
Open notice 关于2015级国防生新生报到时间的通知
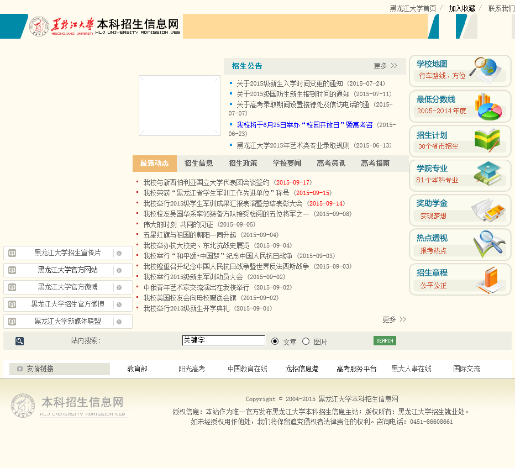coord(293,94)
